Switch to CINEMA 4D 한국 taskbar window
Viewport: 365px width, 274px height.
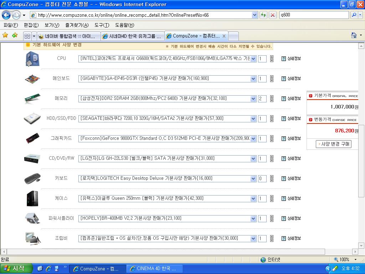click(154, 269)
